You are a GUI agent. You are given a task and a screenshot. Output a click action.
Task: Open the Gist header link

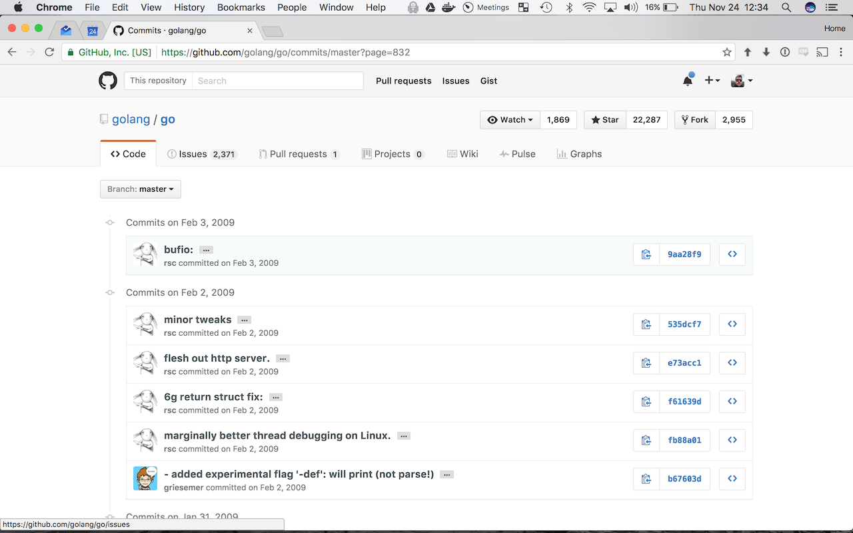coord(489,81)
